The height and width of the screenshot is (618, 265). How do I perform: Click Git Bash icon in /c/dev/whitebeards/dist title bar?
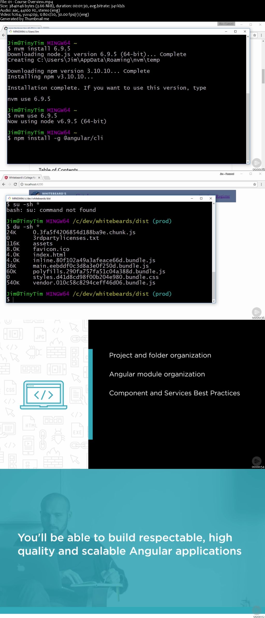tap(10, 198)
